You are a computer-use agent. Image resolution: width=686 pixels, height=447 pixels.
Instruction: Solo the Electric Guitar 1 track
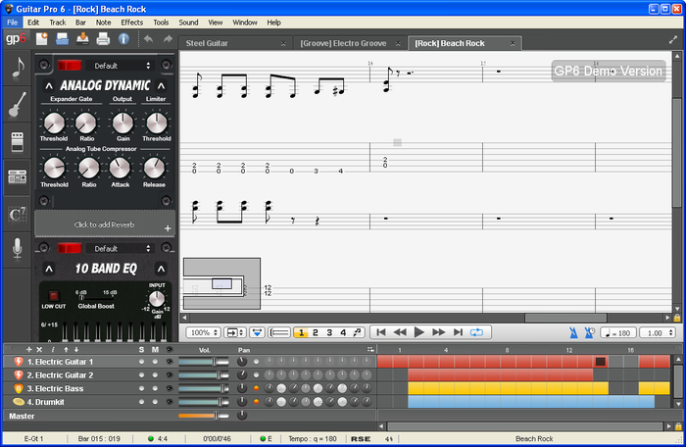141,362
